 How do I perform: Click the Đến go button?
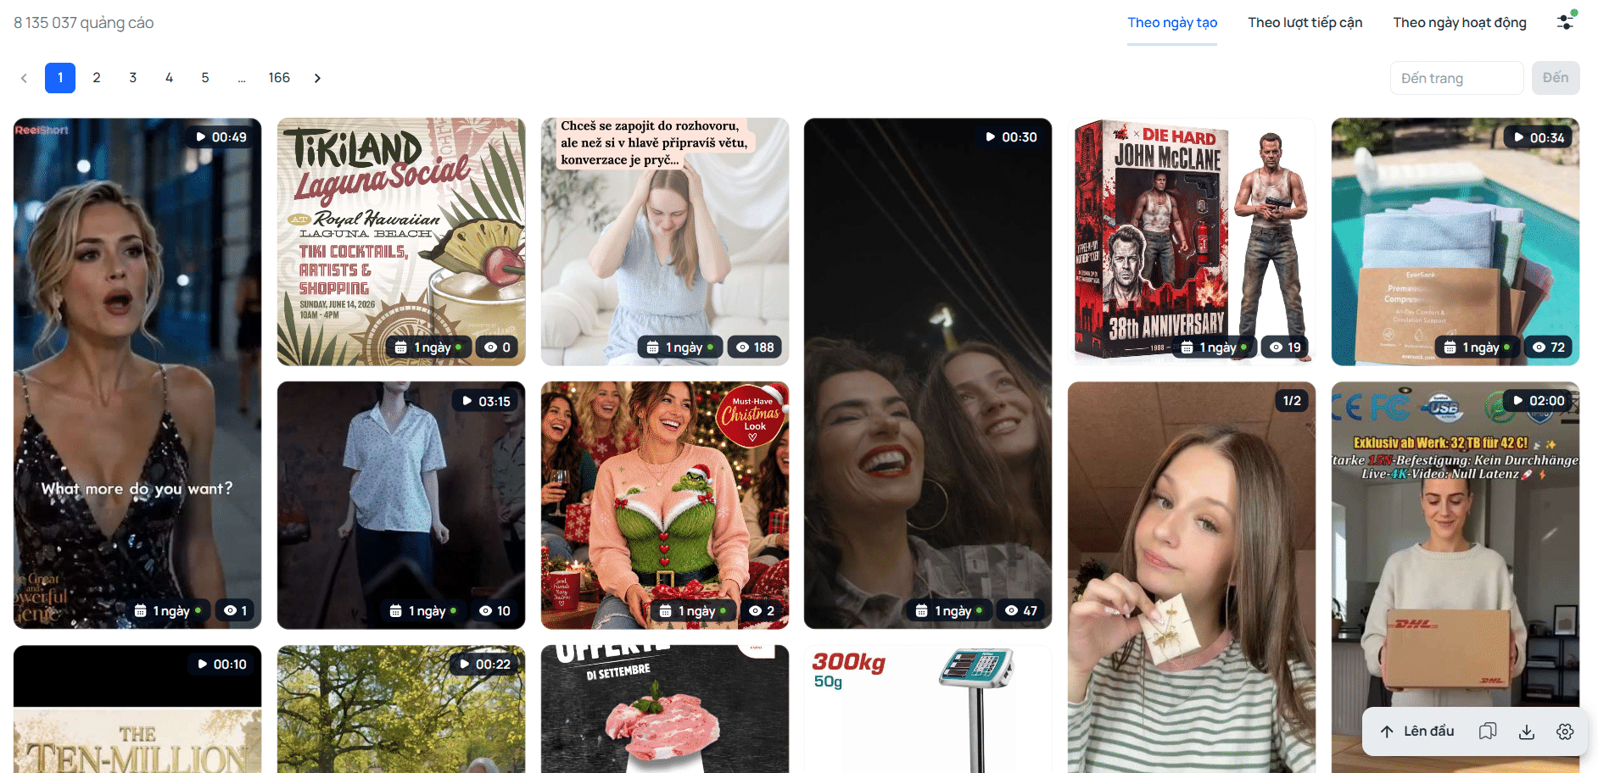click(x=1556, y=78)
